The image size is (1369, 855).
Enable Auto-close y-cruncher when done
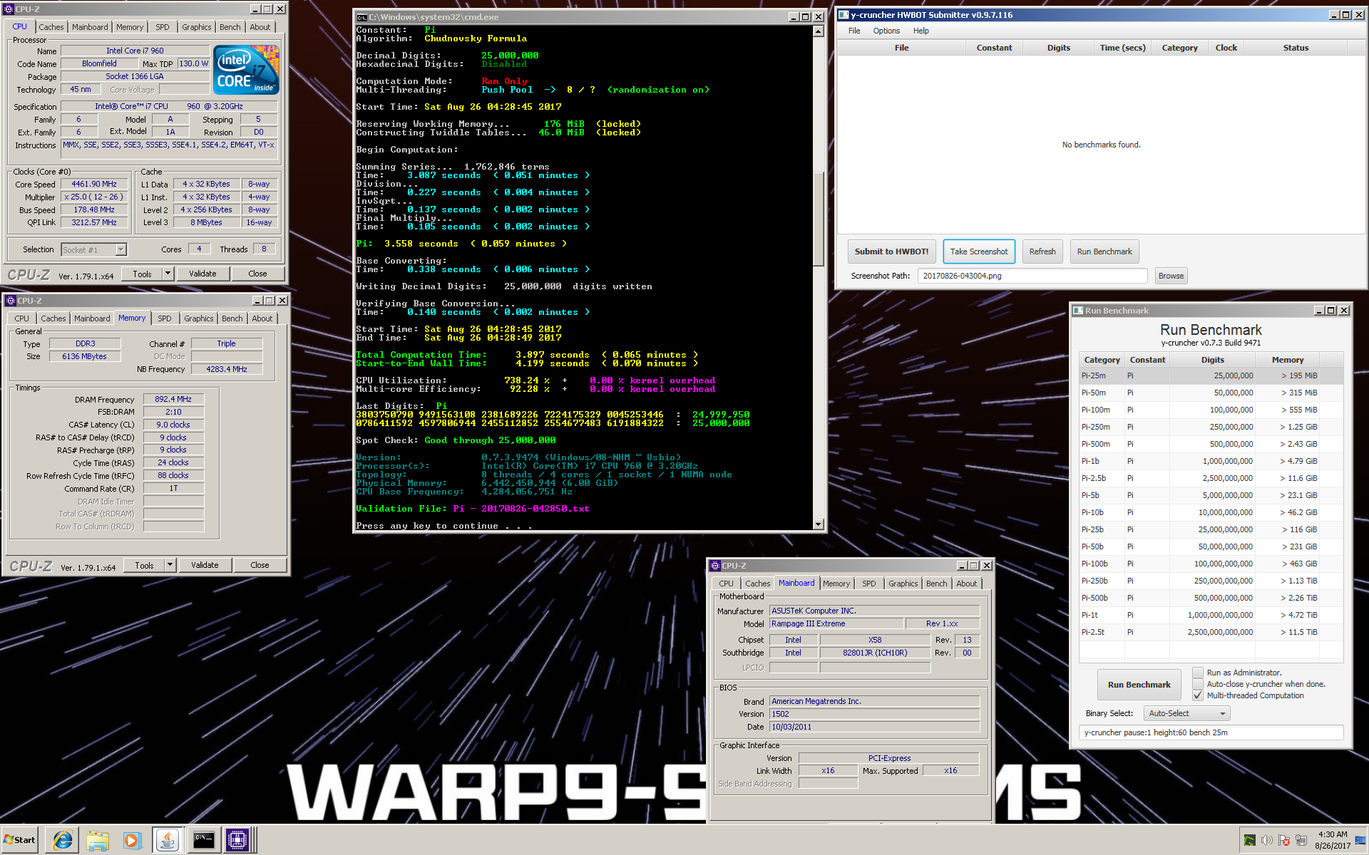click(x=1198, y=684)
